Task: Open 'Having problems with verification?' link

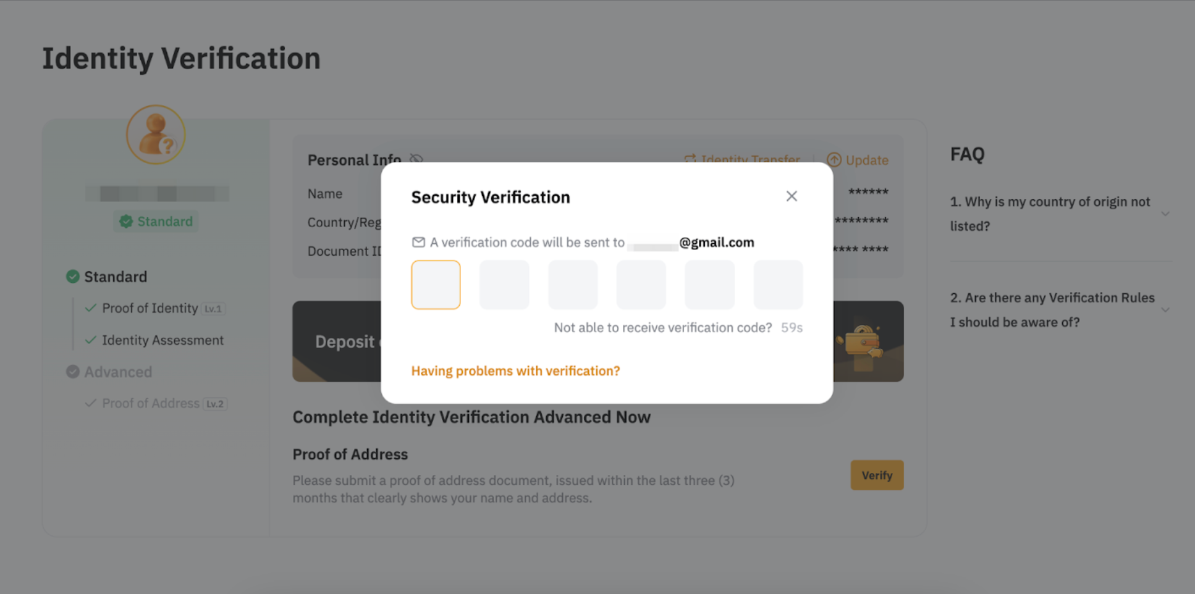Action: coord(515,371)
